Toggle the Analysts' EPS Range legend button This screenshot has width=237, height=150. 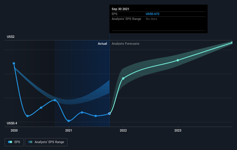[x=46, y=142]
